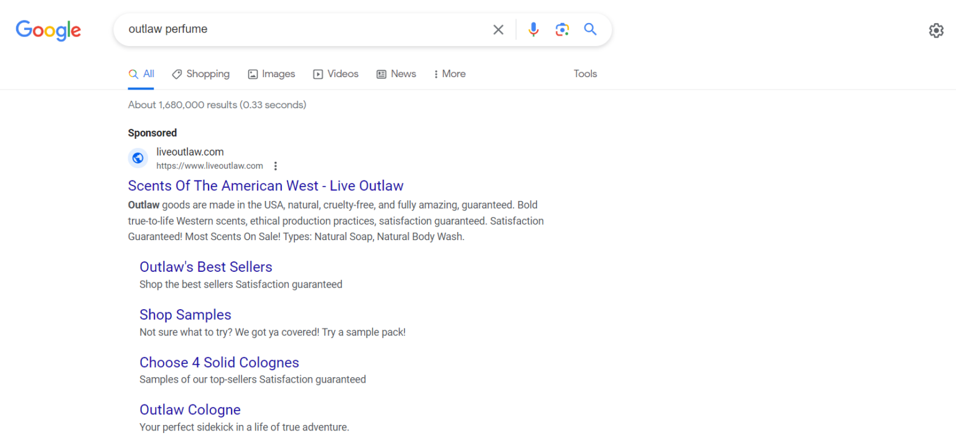Open the quick settings gear
The image size is (956, 448).
pos(936,30)
